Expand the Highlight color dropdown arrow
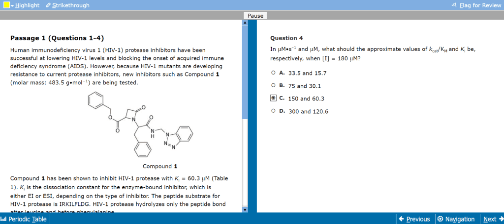Screen dimensions: 504x224 coord(12,5)
